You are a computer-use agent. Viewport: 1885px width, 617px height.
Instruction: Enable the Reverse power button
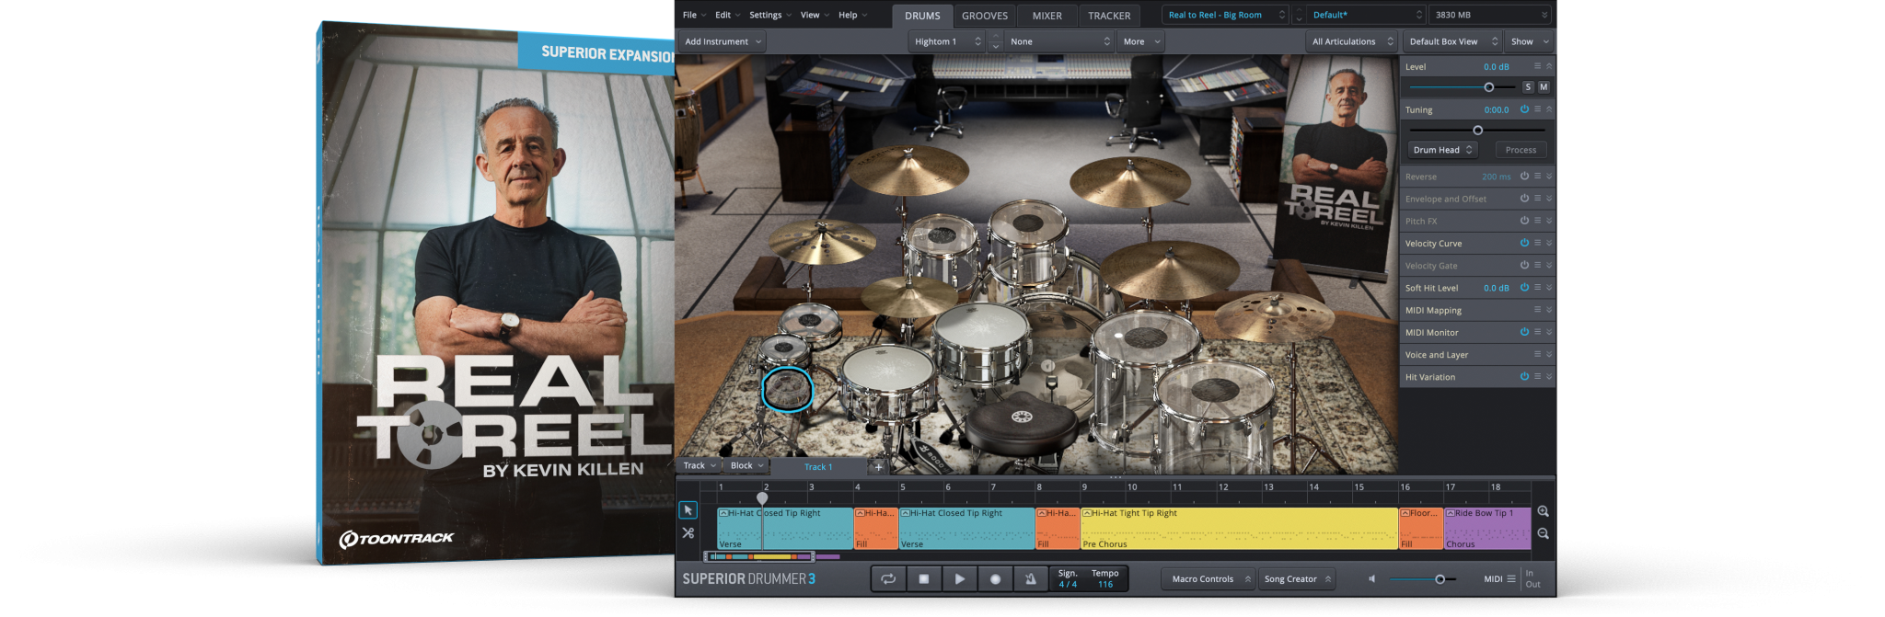1524,177
